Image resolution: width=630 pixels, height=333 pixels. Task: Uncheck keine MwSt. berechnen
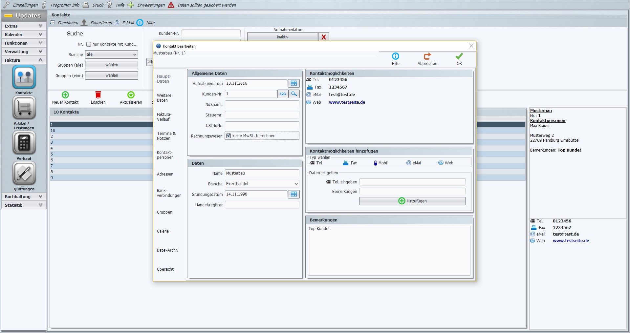point(228,135)
